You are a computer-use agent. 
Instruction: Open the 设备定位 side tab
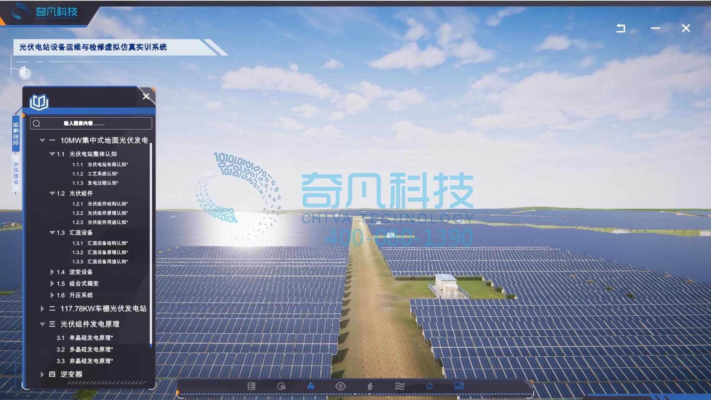pos(16,134)
